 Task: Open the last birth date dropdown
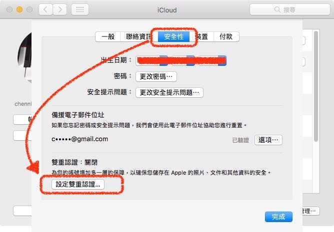212,60
